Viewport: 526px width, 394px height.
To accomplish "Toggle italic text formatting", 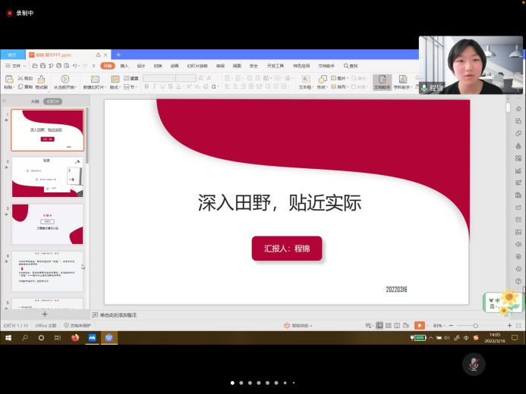I will 155,87.
